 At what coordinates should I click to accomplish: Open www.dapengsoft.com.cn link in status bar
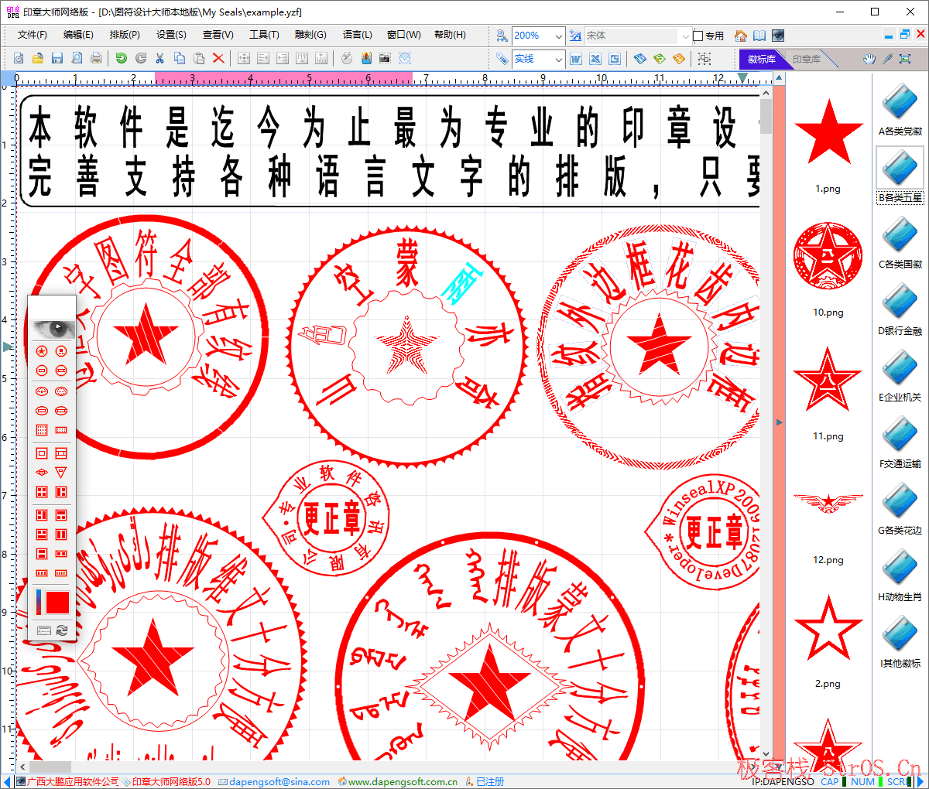[403, 782]
